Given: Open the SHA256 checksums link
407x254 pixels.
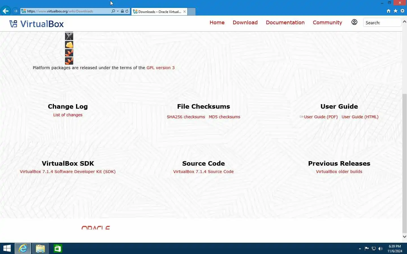Looking at the screenshot, I should coord(186,117).
